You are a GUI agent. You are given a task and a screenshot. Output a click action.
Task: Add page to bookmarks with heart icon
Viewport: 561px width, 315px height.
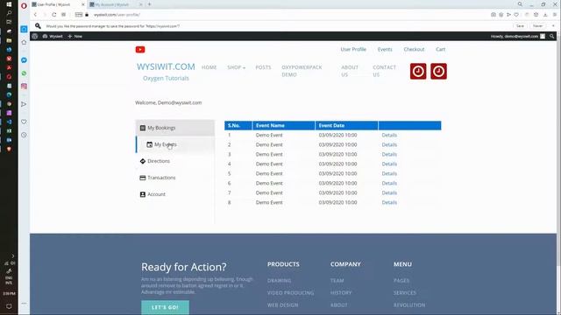pos(516,15)
